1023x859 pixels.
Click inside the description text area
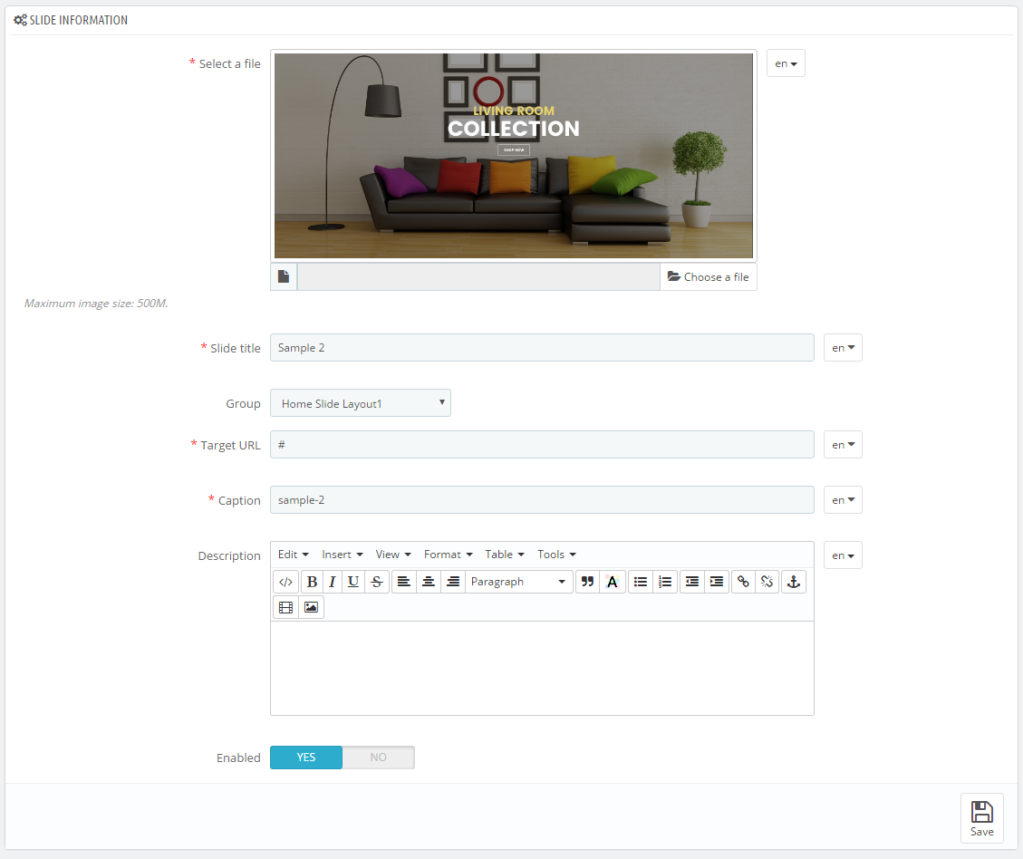[x=542, y=668]
